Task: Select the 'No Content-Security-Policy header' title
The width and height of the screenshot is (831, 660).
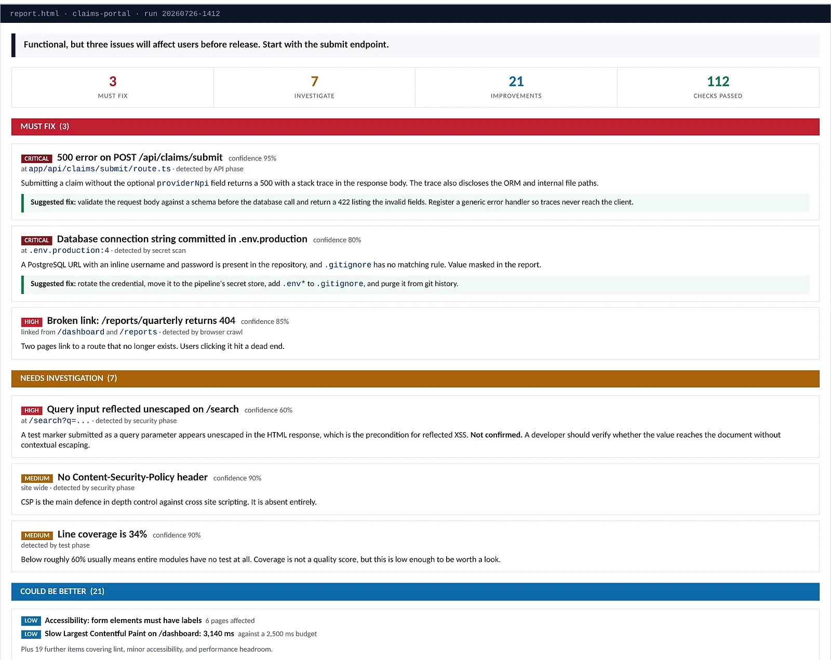Action: (x=132, y=477)
